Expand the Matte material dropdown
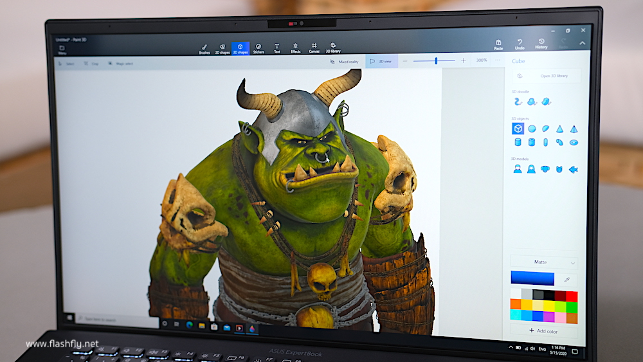643x362 pixels. [x=544, y=262]
